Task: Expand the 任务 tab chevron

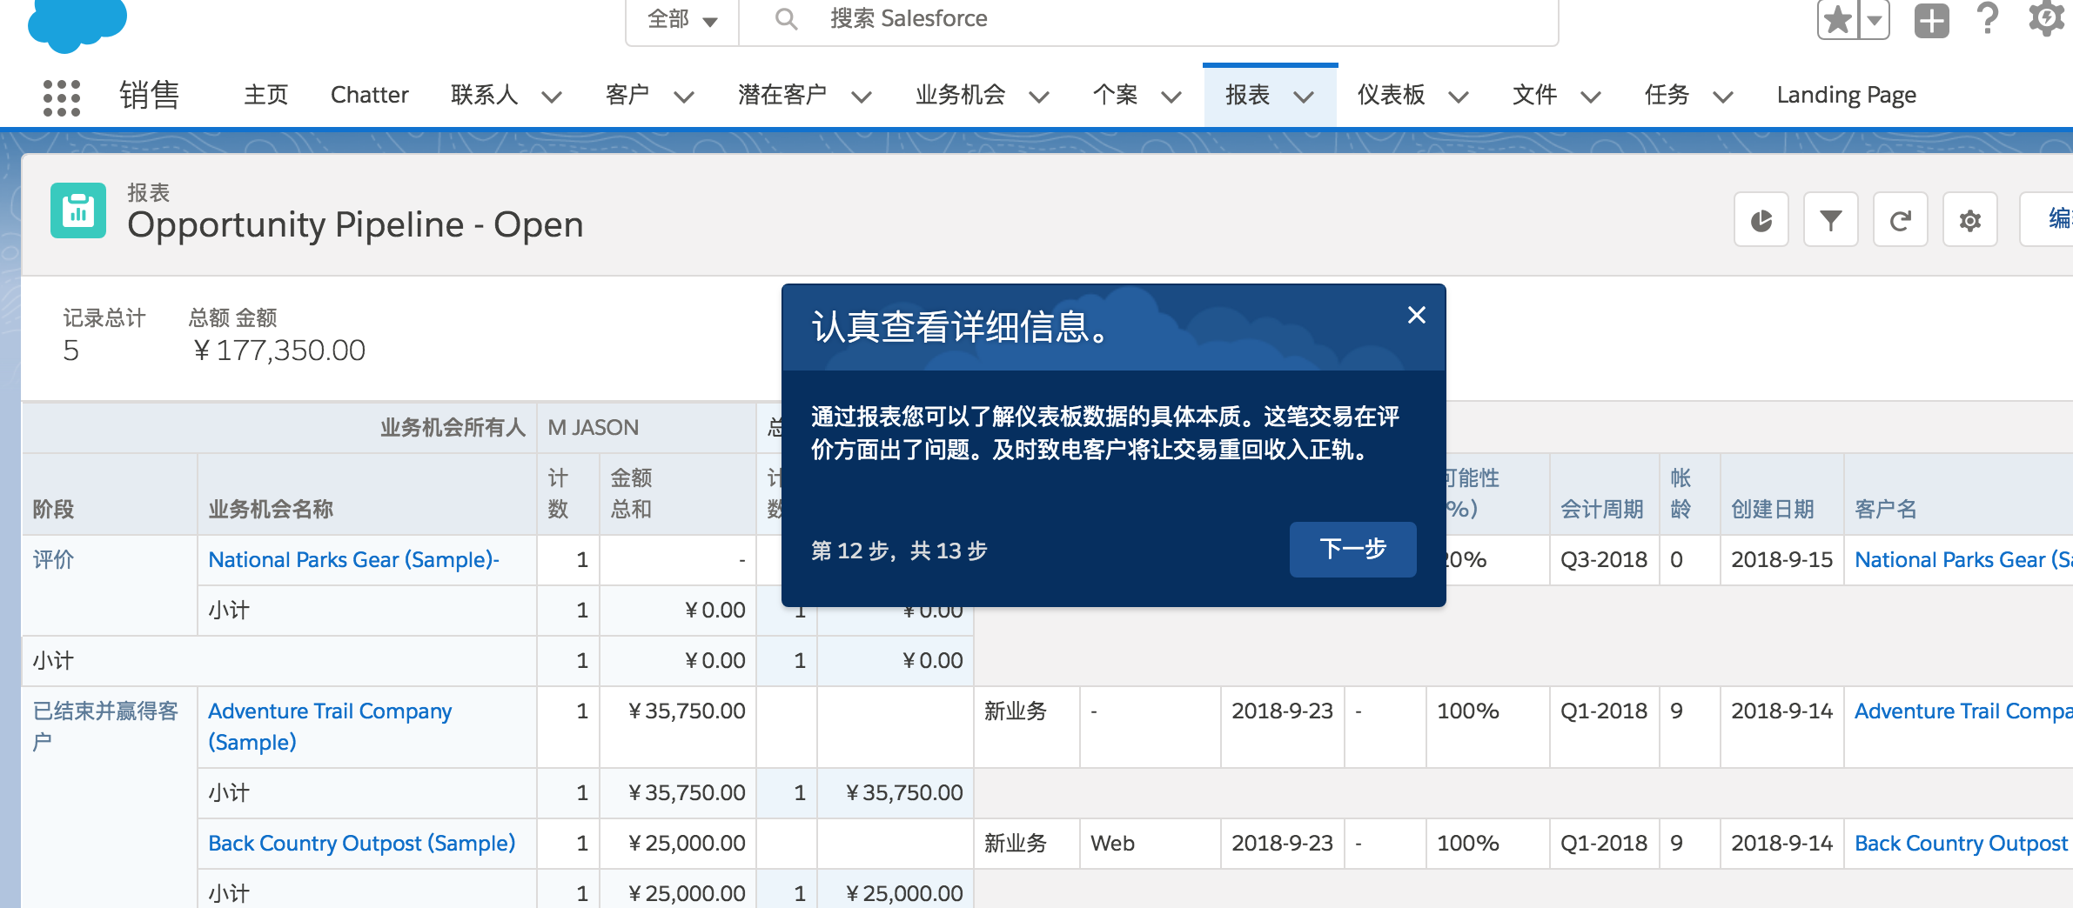Action: pos(1723,97)
